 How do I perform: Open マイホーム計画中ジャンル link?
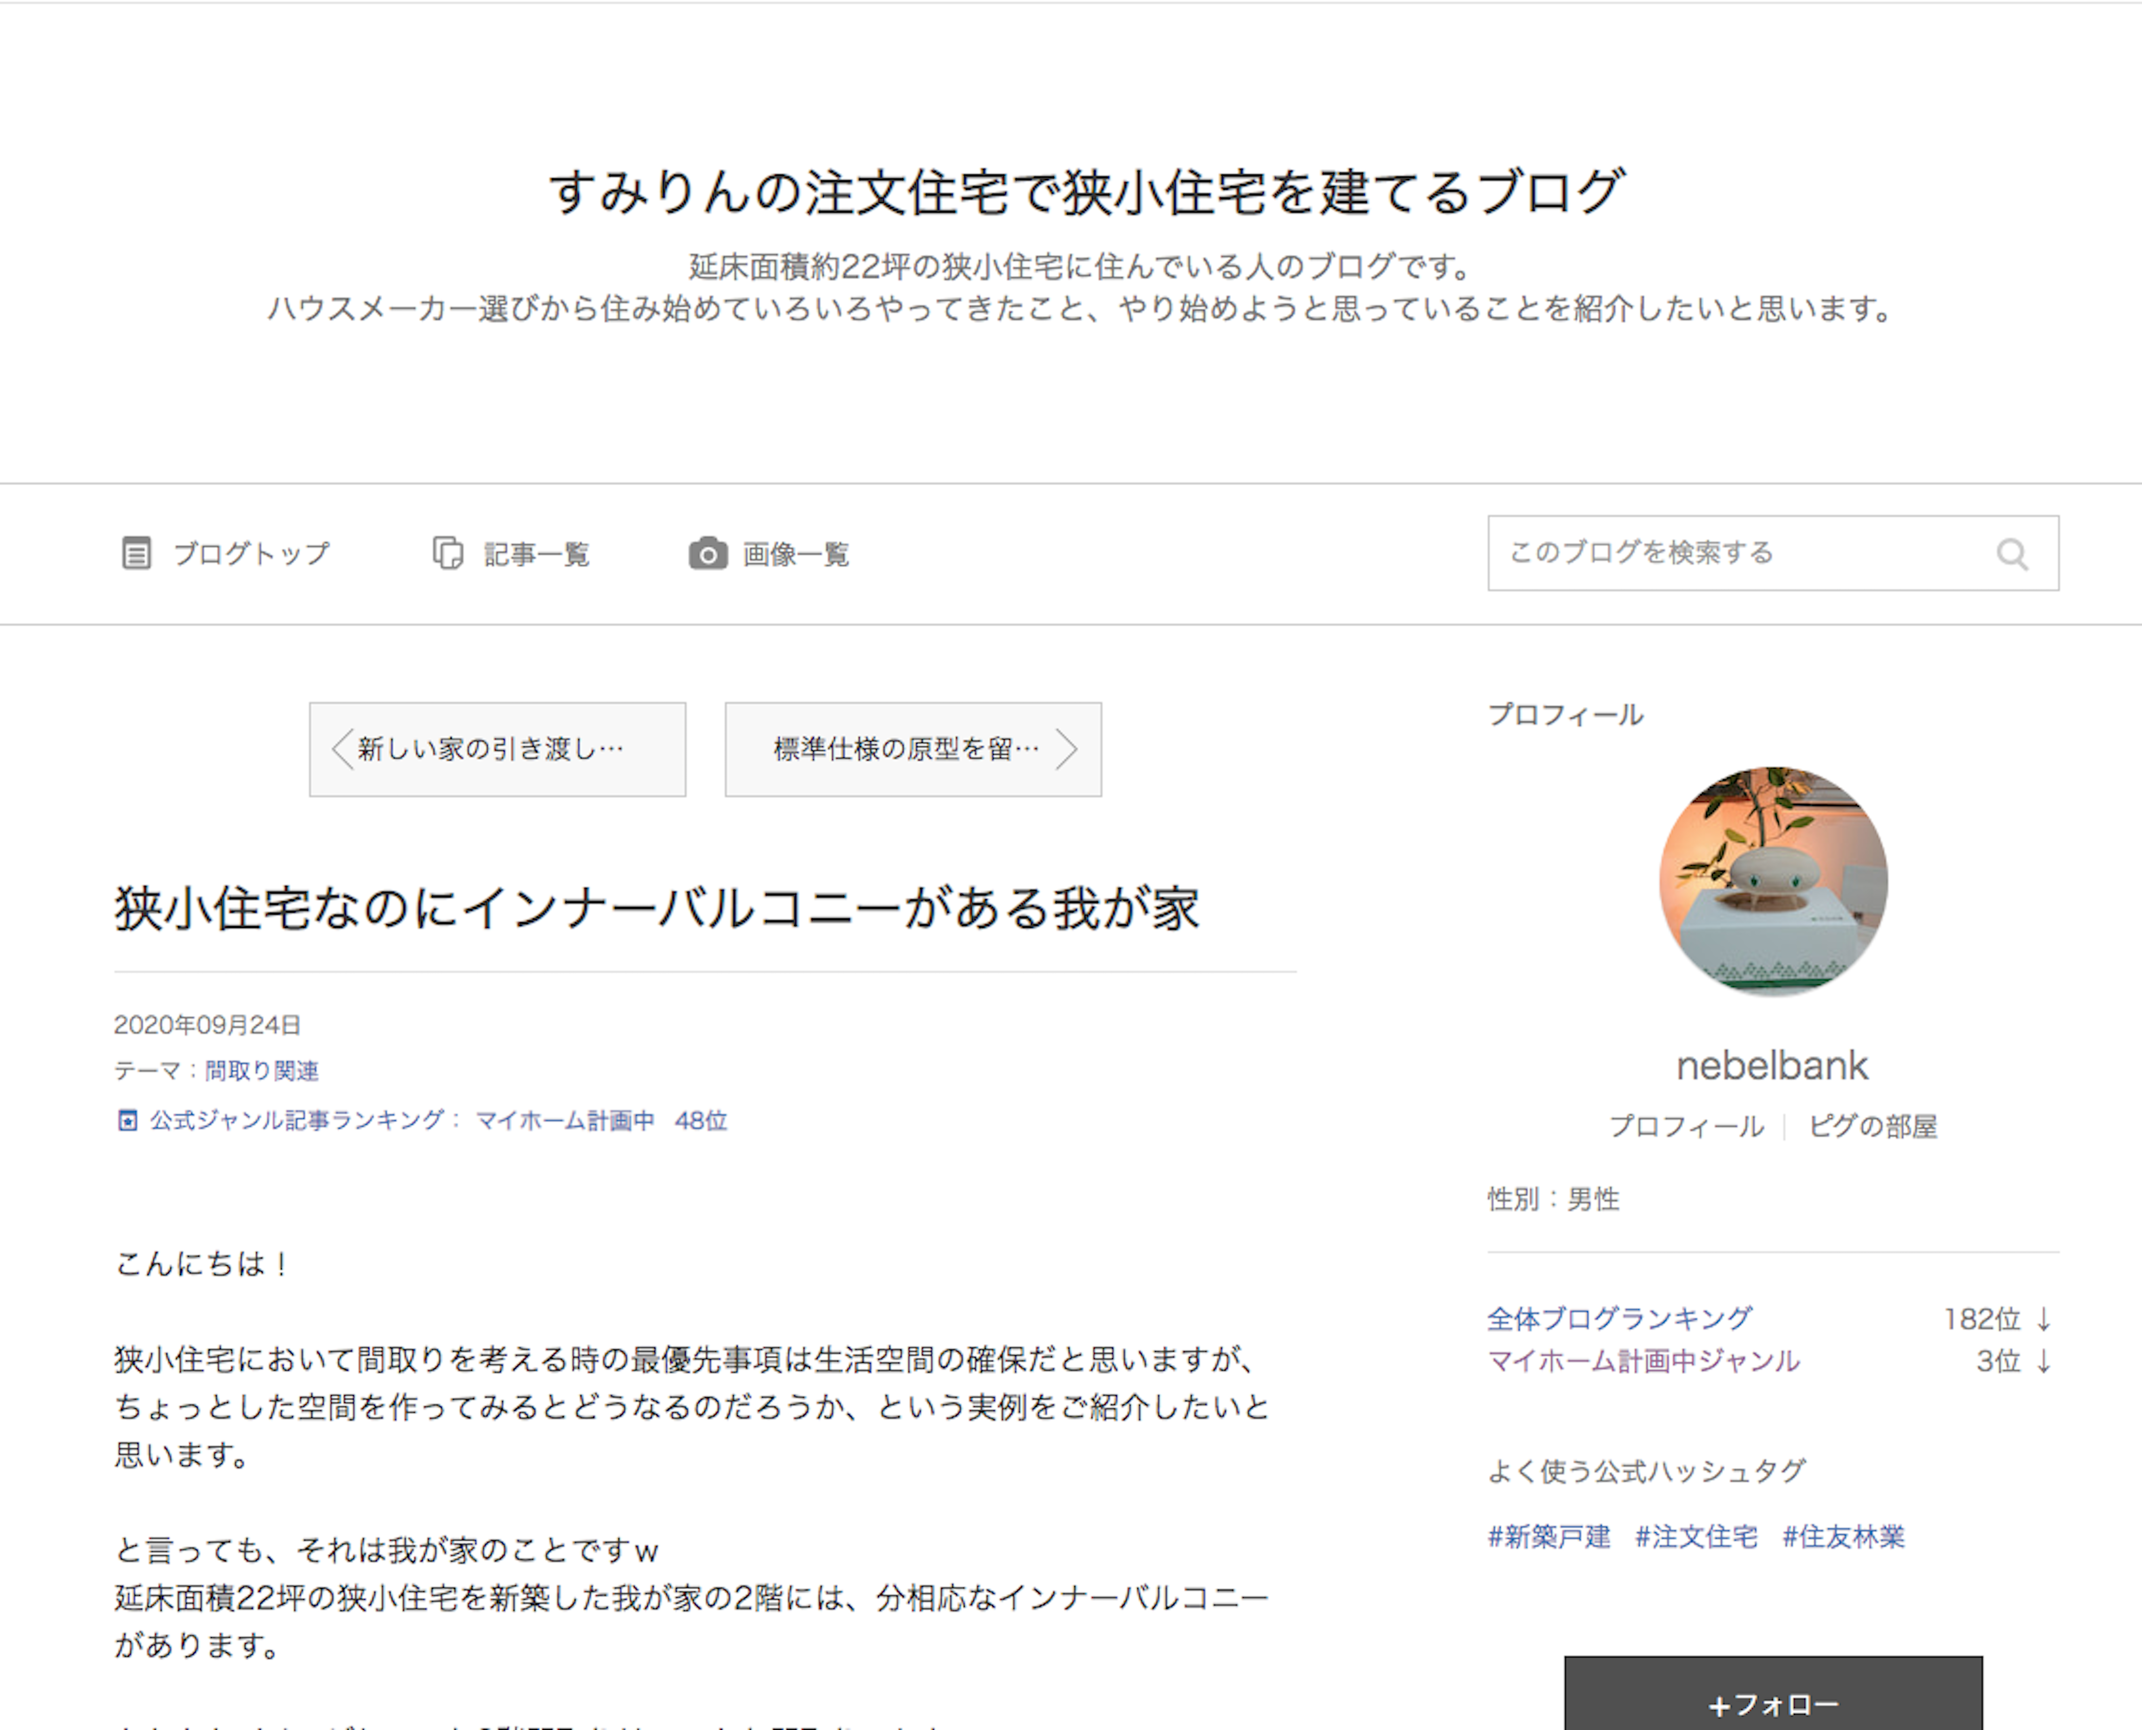click(1644, 1360)
